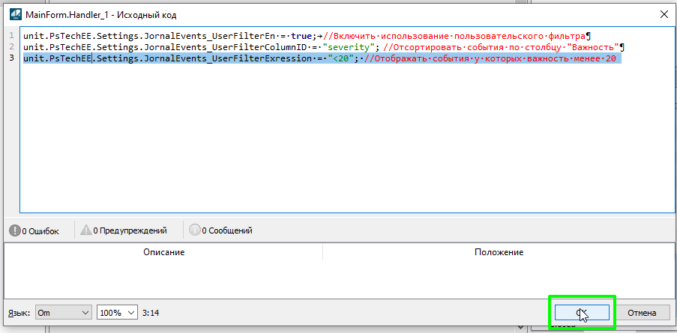Click line number 2 in the gutter
Screen dimensions: 677x333
point(11,47)
